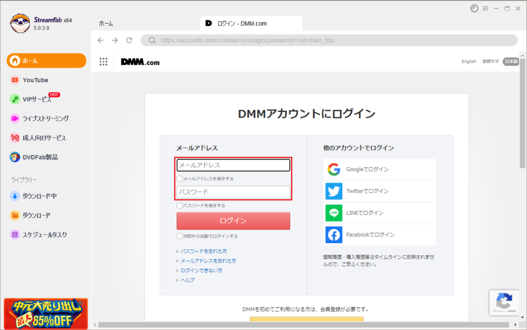Open the ヘルプ link

pyautogui.click(x=187, y=280)
